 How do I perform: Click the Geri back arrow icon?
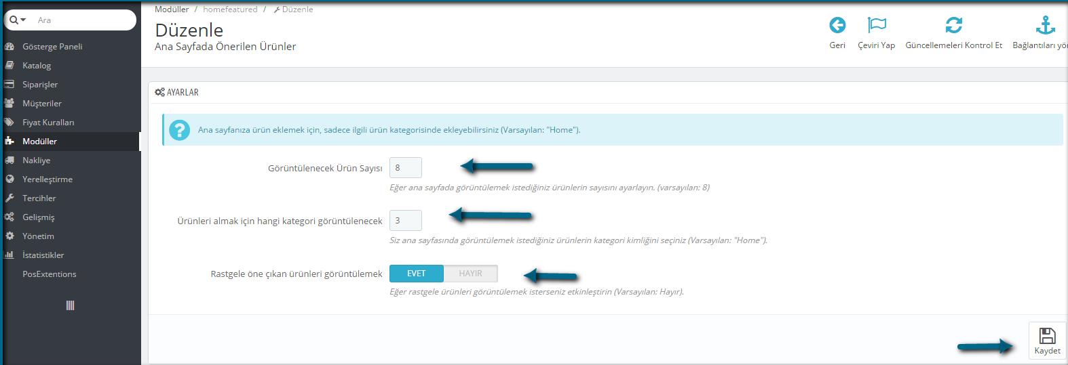click(837, 25)
